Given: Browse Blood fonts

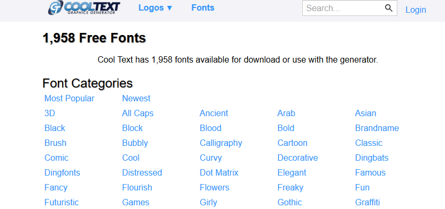Looking at the screenshot, I should pyautogui.click(x=211, y=128).
